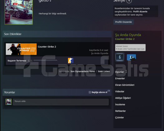Click the Hizmet Süresi tooltip box
Screen dimensions: 164x131
tap(130, 47)
